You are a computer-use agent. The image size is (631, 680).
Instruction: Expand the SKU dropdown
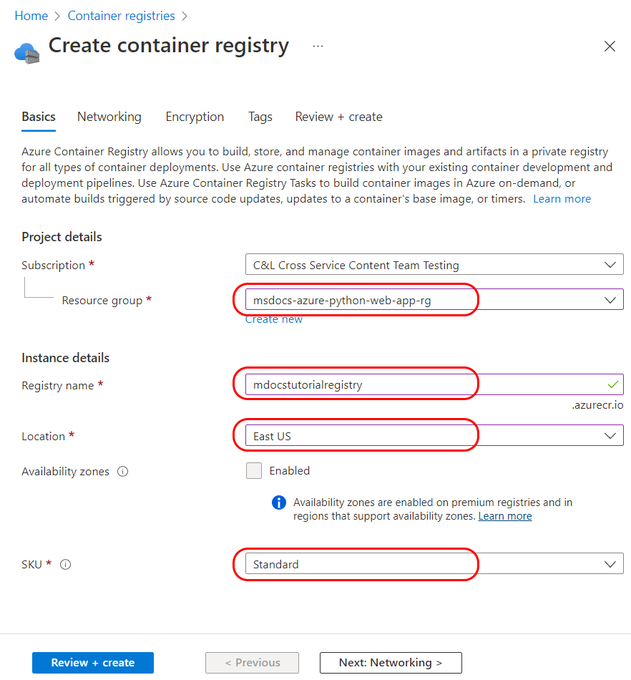click(x=434, y=564)
